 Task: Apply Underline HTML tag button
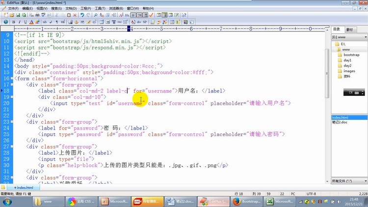(26, 22)
